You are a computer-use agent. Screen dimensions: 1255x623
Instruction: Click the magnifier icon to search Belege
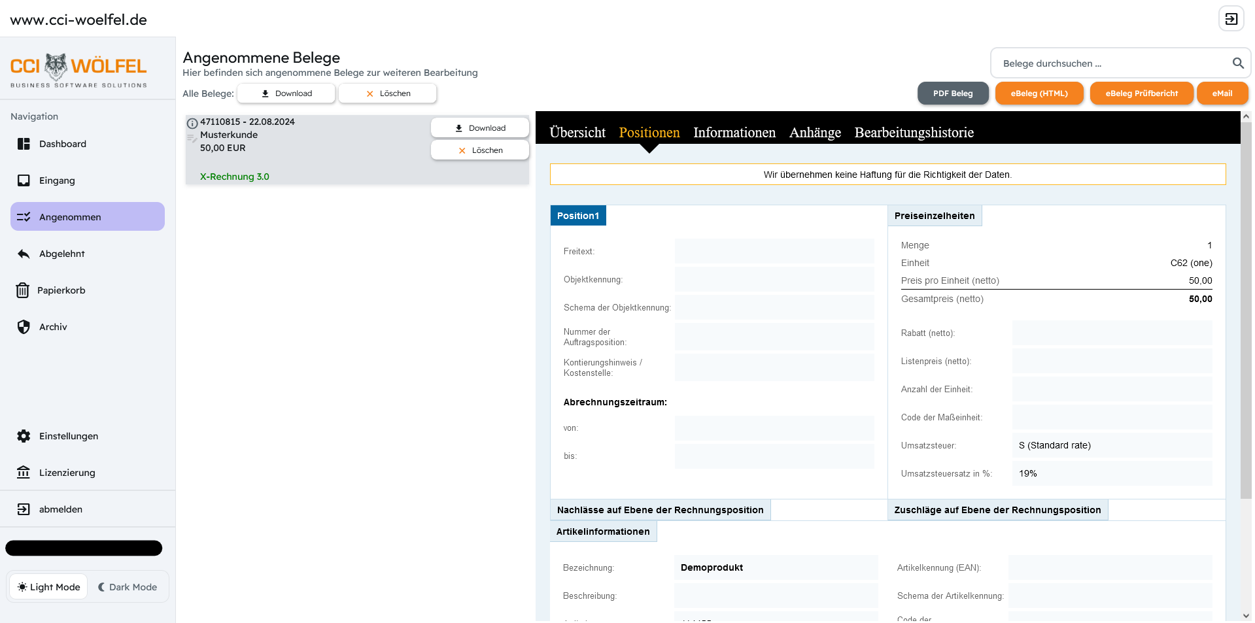(1237, 63)
